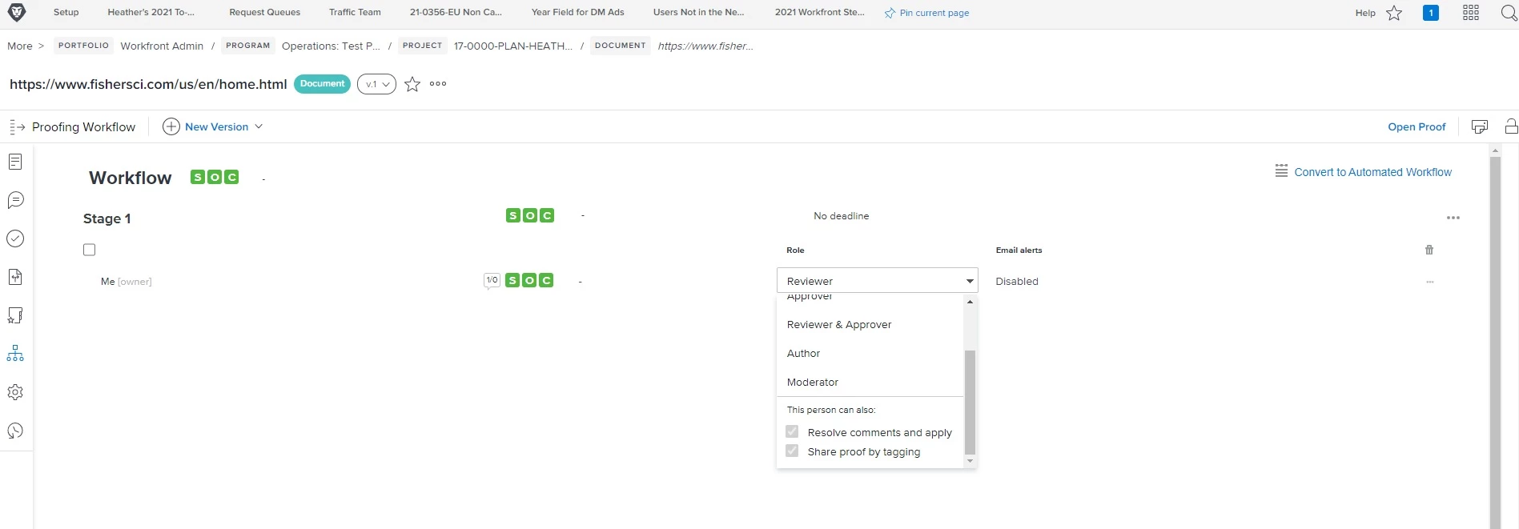Viewport: 1519px width, 529px height.
Task: Click the Workflow SOC status badges
Action: tap(215, 177)
